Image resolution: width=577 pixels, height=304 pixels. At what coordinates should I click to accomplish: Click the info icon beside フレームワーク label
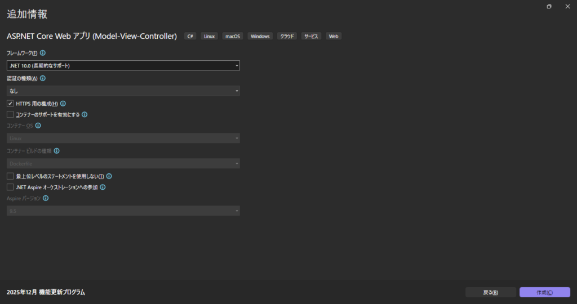[x=43, y=53]
